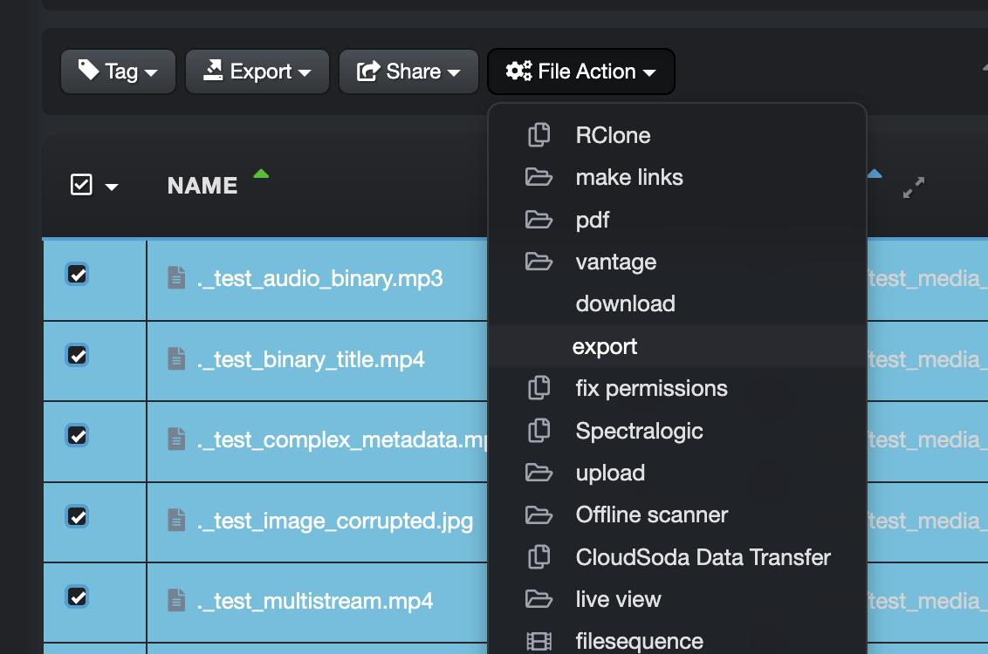Viewport: 988px width, 654px height.
Task: Uncheck the ._test_image_corrupted.jpg row checkbox
Action: (77, 517)
